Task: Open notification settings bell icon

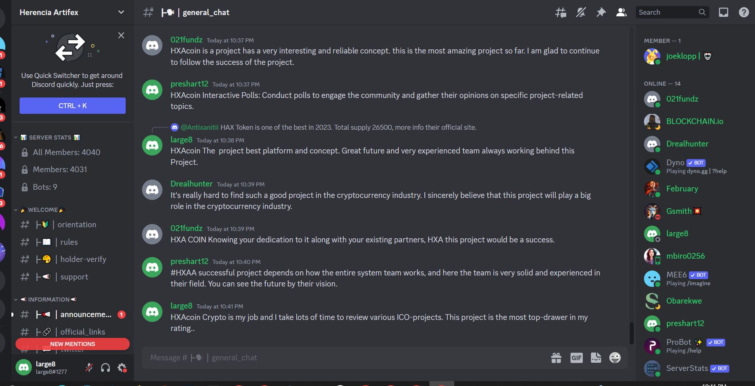Action: coord(581,13)
